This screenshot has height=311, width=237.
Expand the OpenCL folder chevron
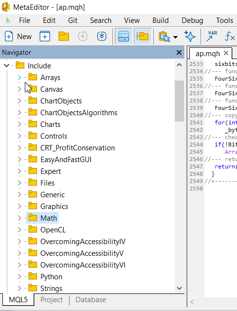[x=19, y=229]
